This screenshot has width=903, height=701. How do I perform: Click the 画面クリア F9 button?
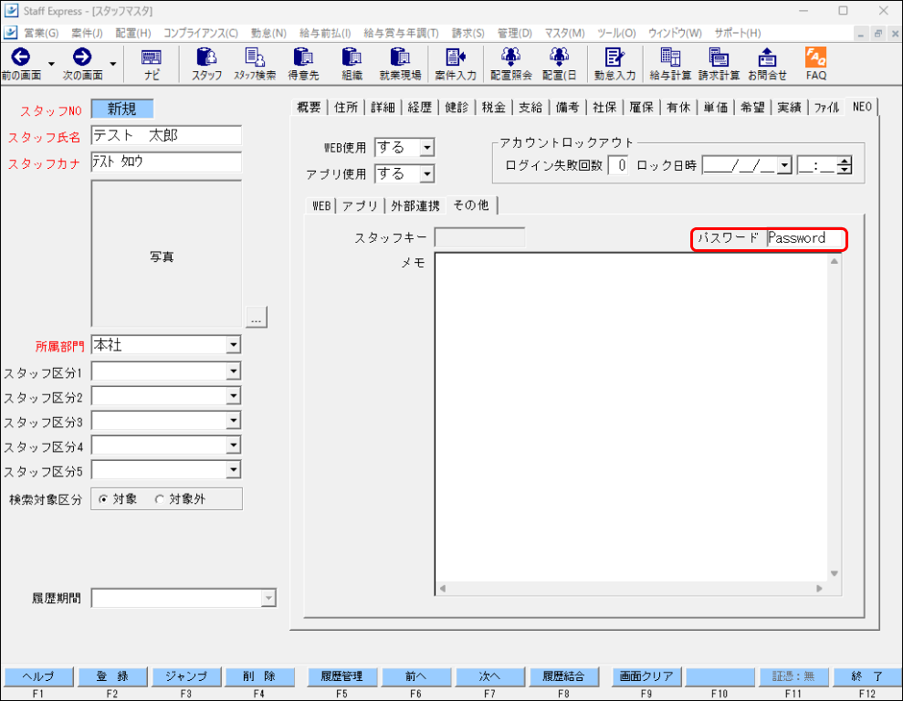click(x=646, y=676)
